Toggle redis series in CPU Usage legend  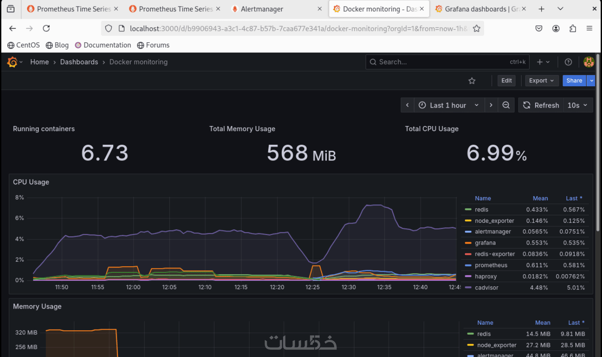[481, 210]
